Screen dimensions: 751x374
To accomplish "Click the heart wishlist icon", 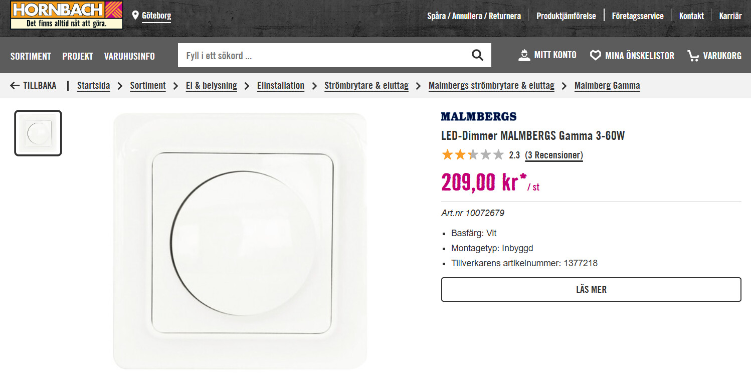I will [x=595, y=56].
